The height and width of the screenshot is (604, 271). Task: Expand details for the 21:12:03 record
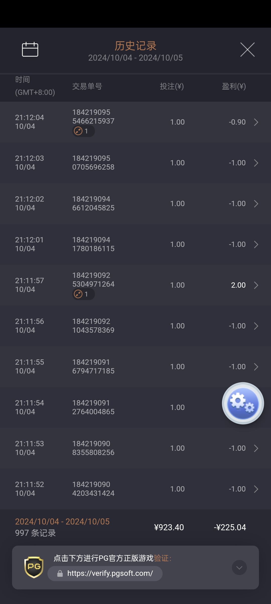point(256,163)
